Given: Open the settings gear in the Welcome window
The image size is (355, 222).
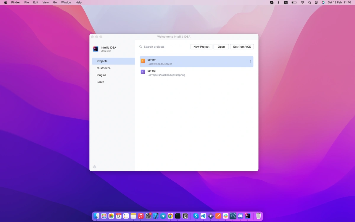Looking at the screenshot, I should (94, 167).
